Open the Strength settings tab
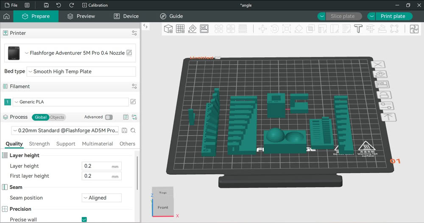Viewport: 424px width, 223px height. point(39,144)
